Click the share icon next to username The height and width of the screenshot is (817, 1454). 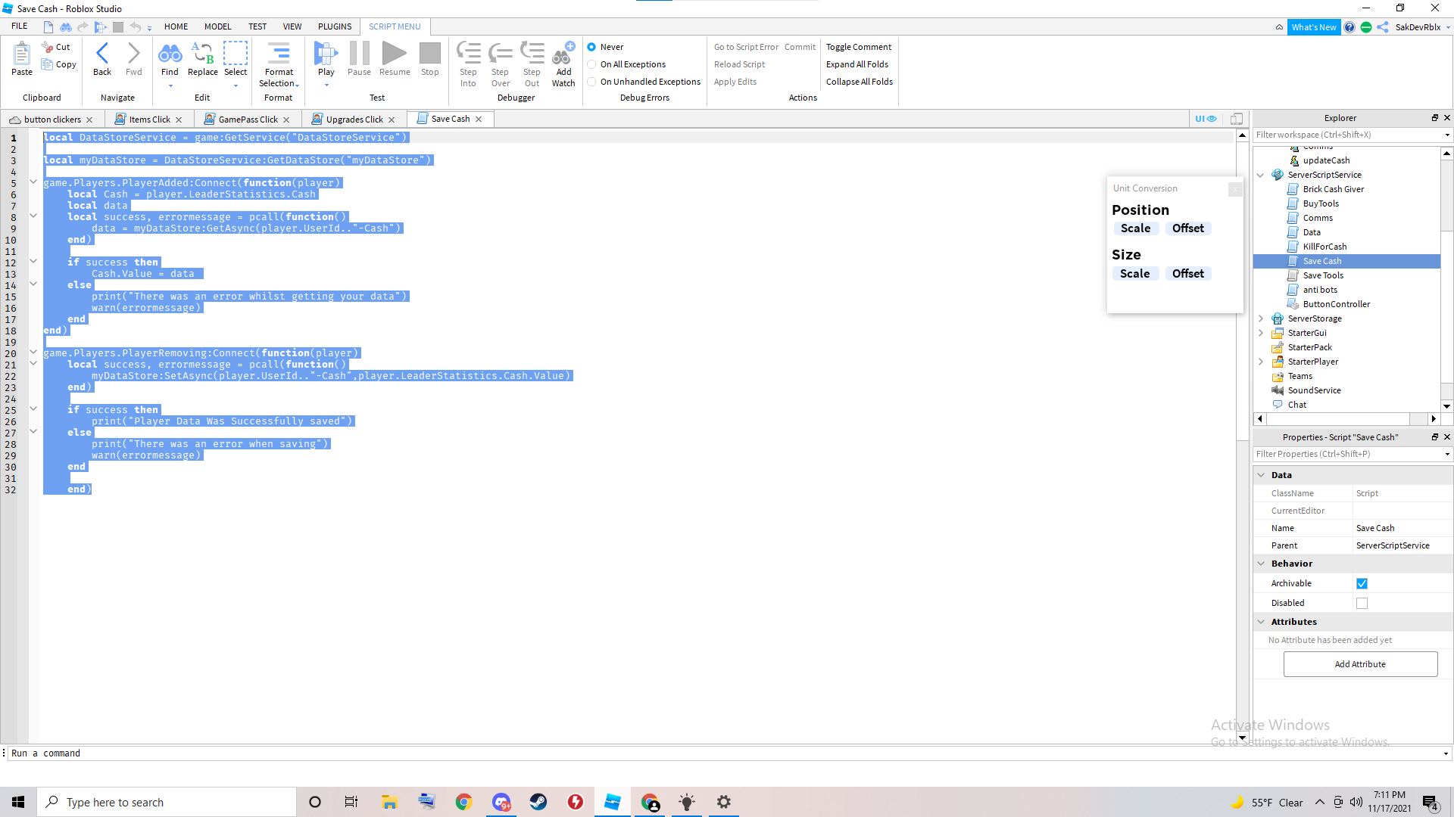(x=1383, y=27)
